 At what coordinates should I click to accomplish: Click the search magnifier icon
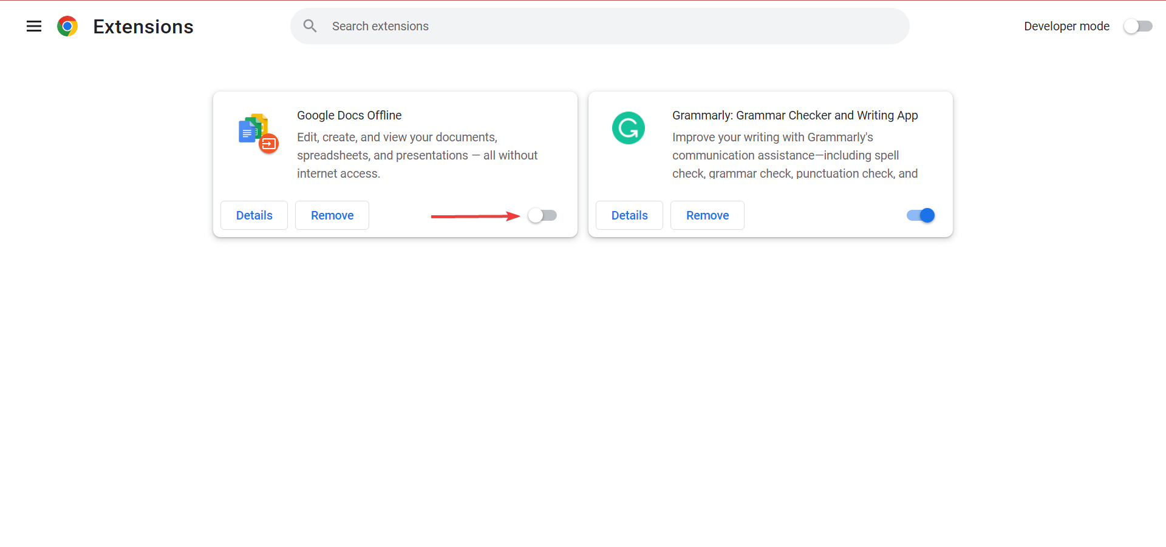310,26
